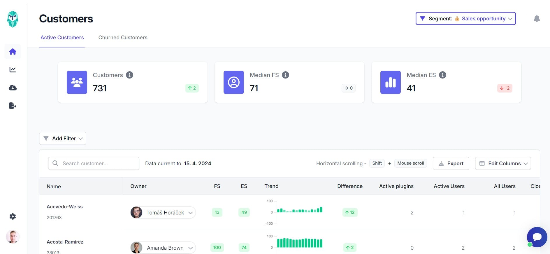This screenshot has height=254, width=550.
Task: Show info for the Median FS metric
Action: [x=285, y=75]
